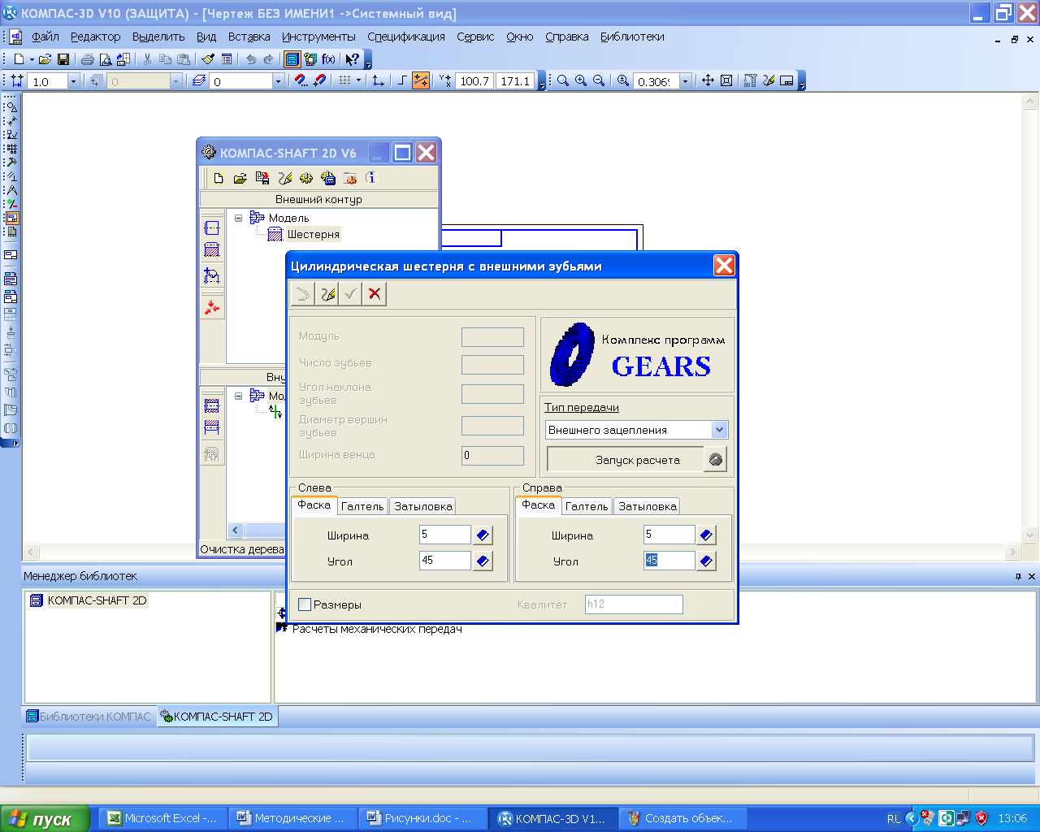Open print preview icon in main toolbar
The height and width of the screenshot is (832, 1040).
pyautogui.click(x=106, y=59)
